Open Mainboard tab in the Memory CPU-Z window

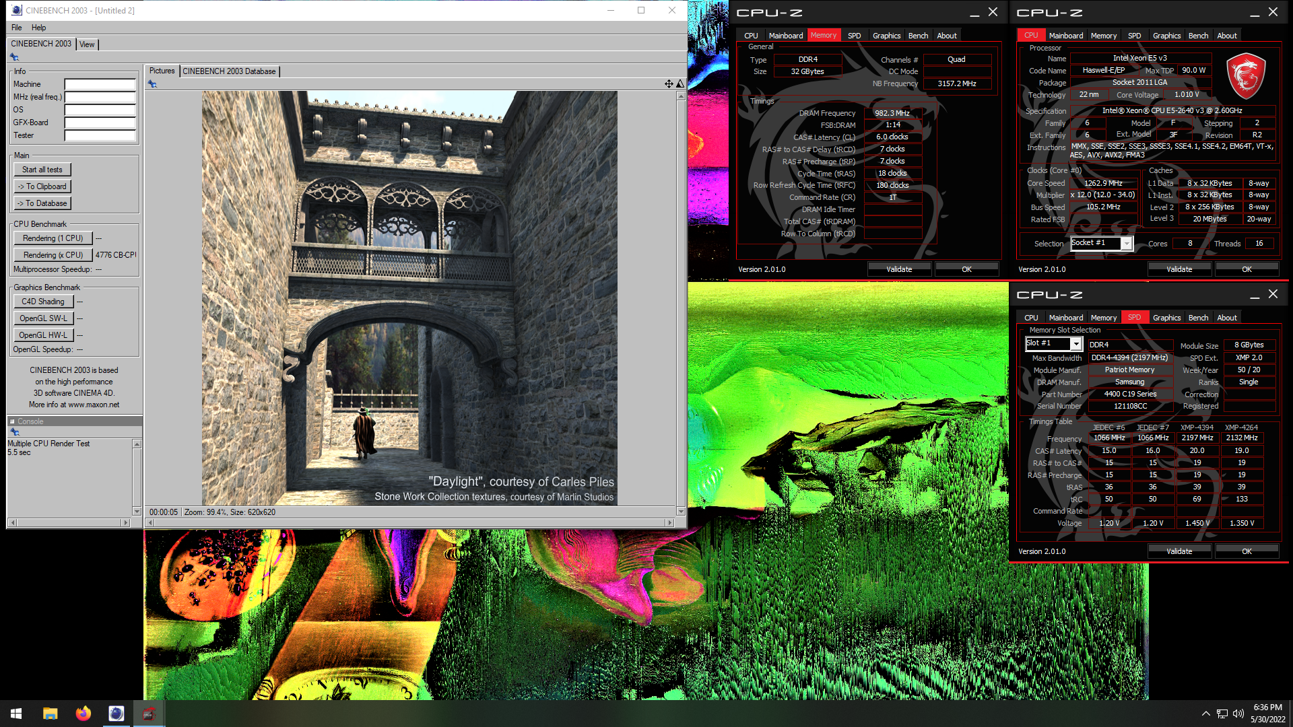[785, 36]
